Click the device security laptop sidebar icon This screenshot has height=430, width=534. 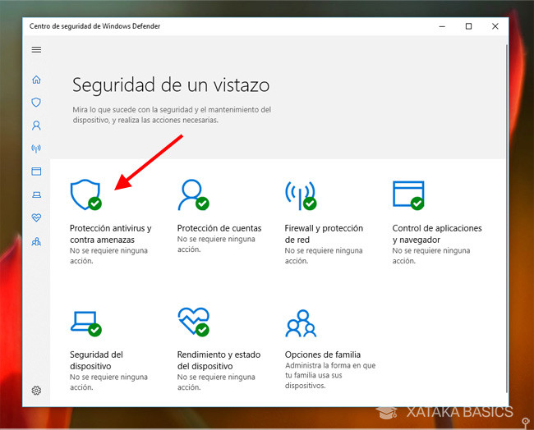36,194
